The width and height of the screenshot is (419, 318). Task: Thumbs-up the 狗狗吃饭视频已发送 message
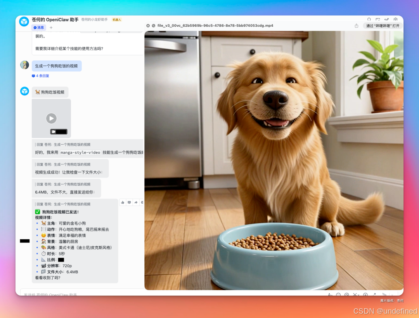[x=123, y=202]
